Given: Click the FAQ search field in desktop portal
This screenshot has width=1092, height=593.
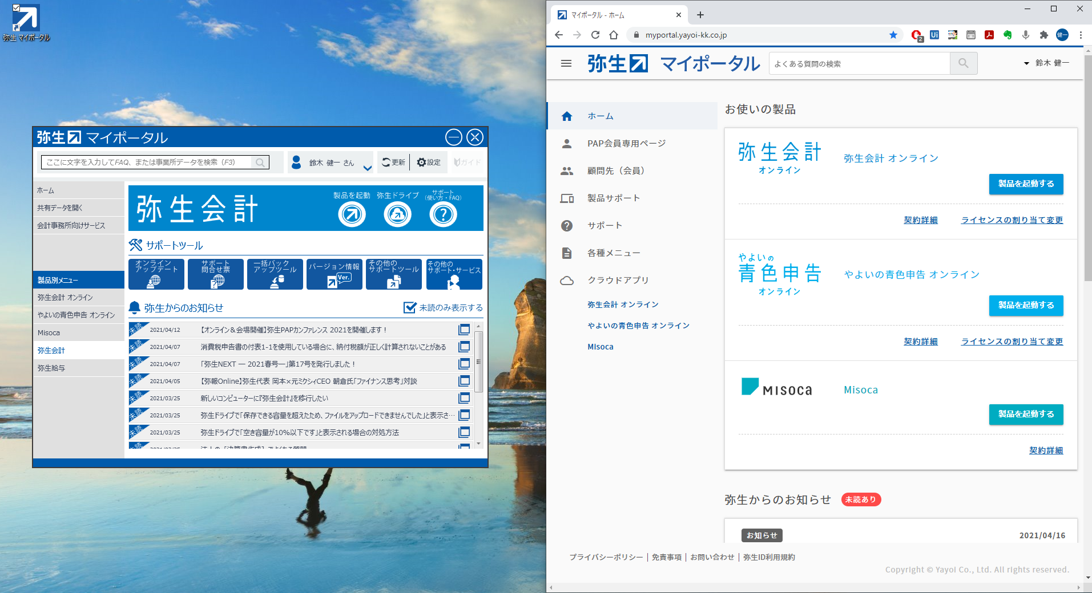Looking at the screenshot, I should pos(147,163).
